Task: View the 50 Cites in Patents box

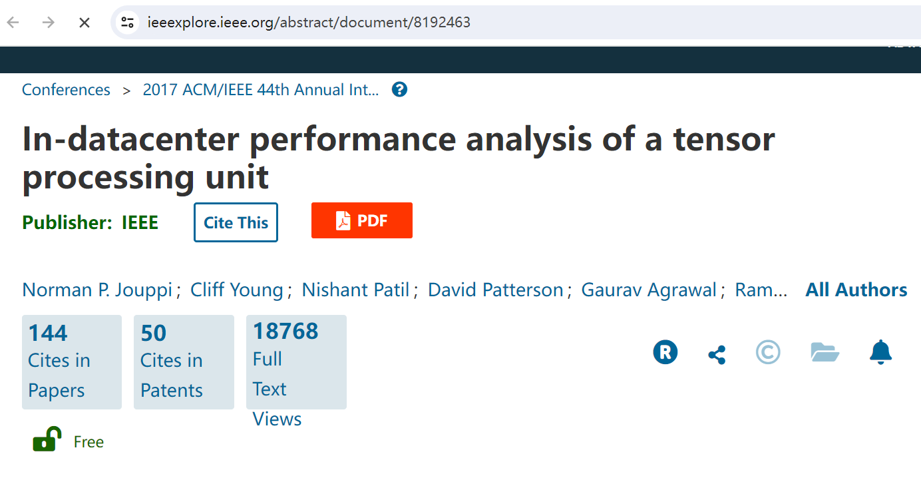Action: pyautogui.click(x=184, y=362)
